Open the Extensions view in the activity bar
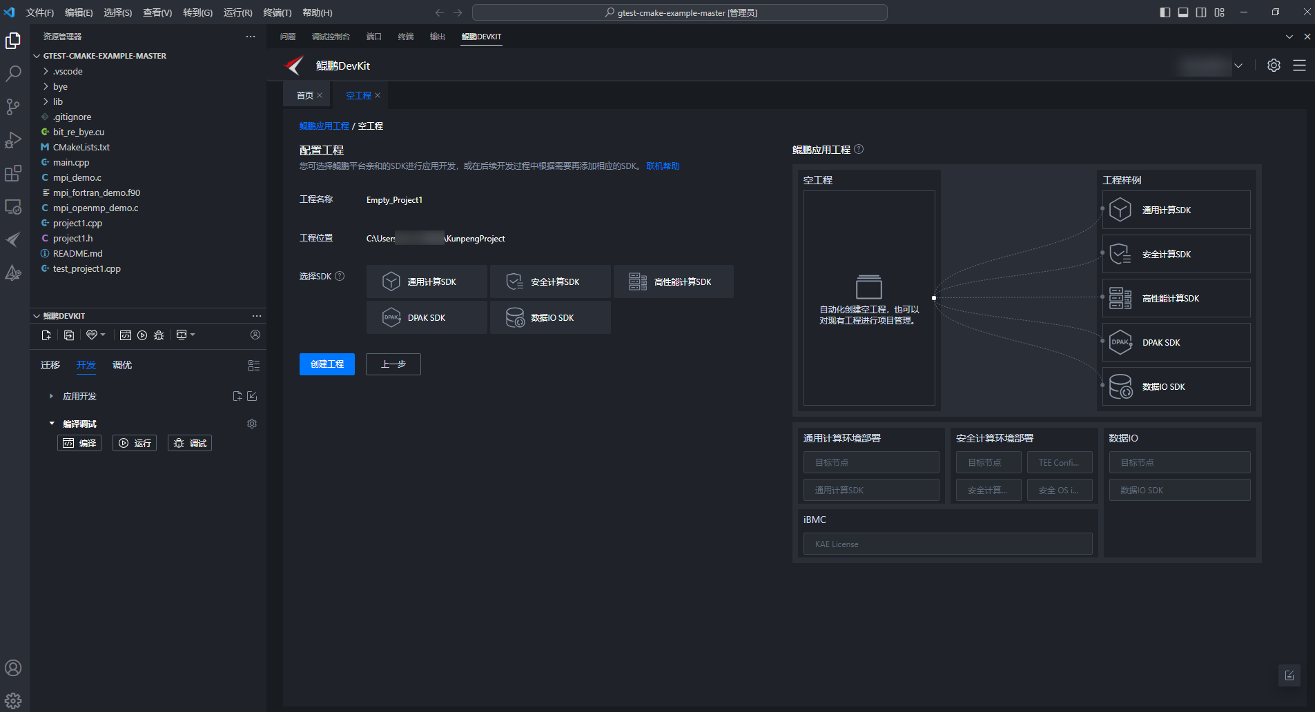The image size is (1315, 712). [13, 173]
